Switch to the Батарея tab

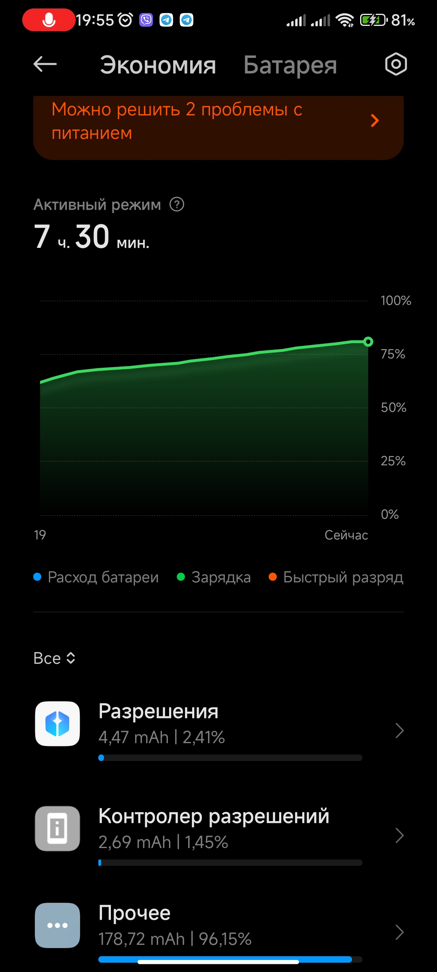(290, 65)
